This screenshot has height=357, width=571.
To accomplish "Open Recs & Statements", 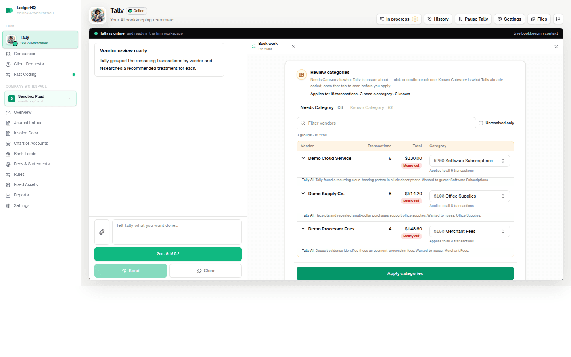I will [32, 164].
